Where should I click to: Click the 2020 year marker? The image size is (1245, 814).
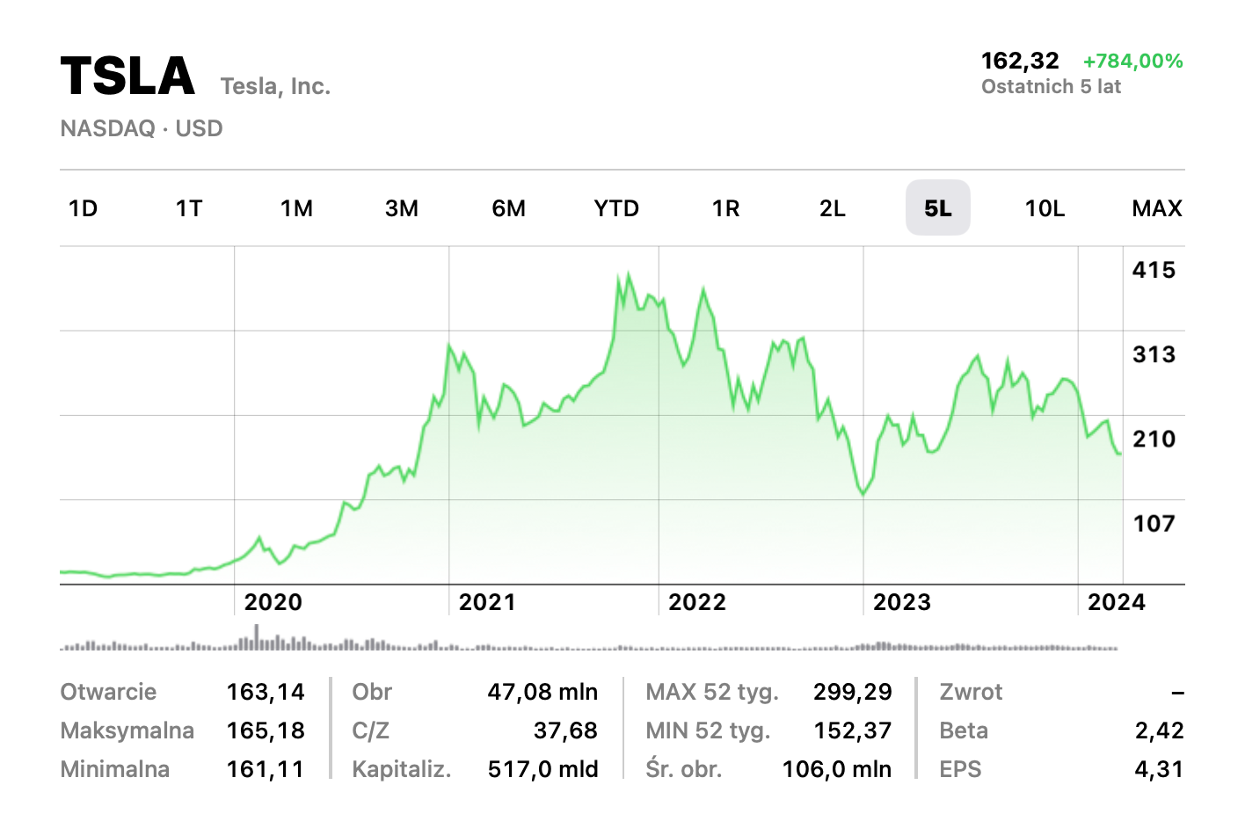273,602
